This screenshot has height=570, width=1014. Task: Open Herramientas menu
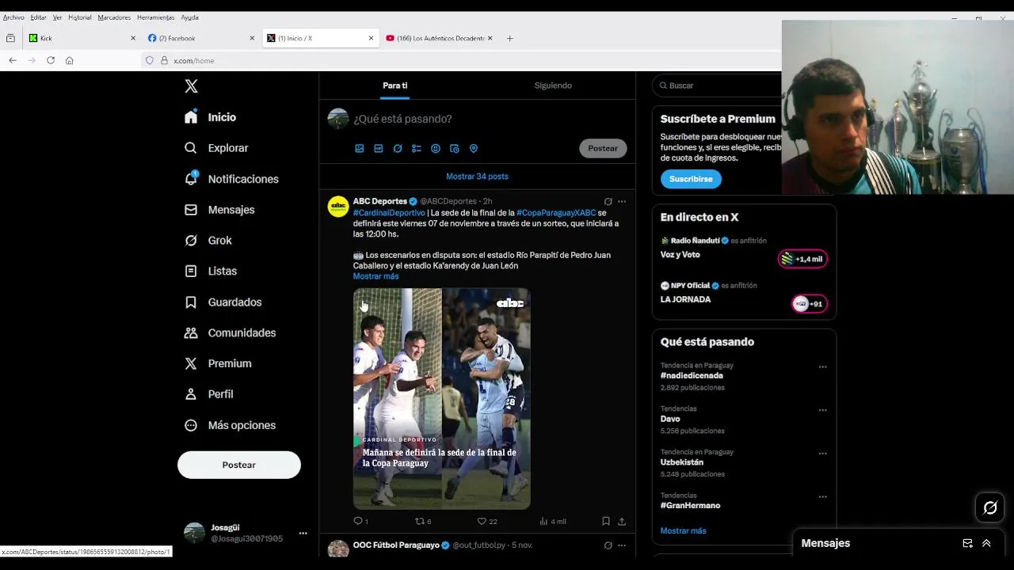click(x=155, y=17)
